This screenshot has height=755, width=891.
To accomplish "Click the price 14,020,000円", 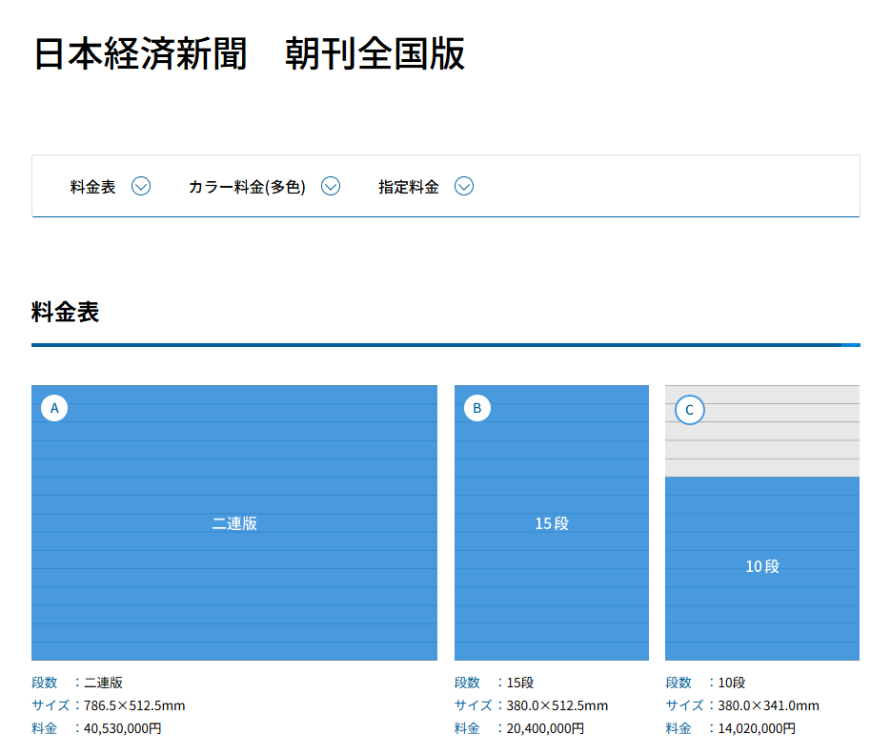I will (x=757, y=728).
